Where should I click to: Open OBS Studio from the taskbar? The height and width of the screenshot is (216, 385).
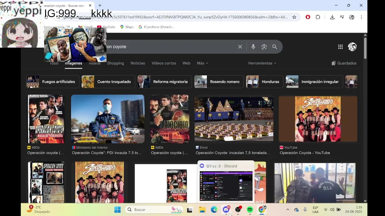238,210
